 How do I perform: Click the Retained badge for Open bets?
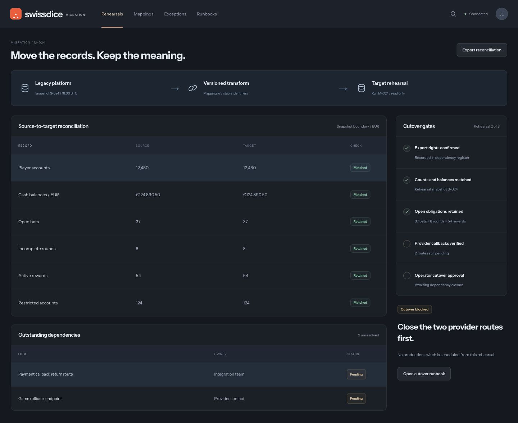[360, 222]
